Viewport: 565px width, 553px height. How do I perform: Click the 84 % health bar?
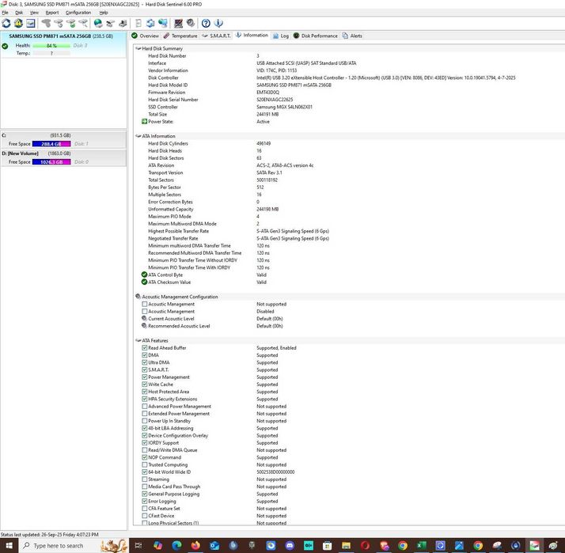[x=51, y=46]
